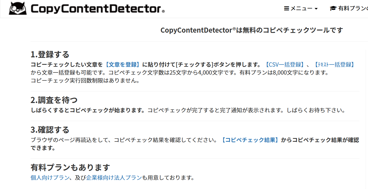Click the text ブラウザのページ再読込をして
The height and width of the screenshot is (189, 368).
69,140
